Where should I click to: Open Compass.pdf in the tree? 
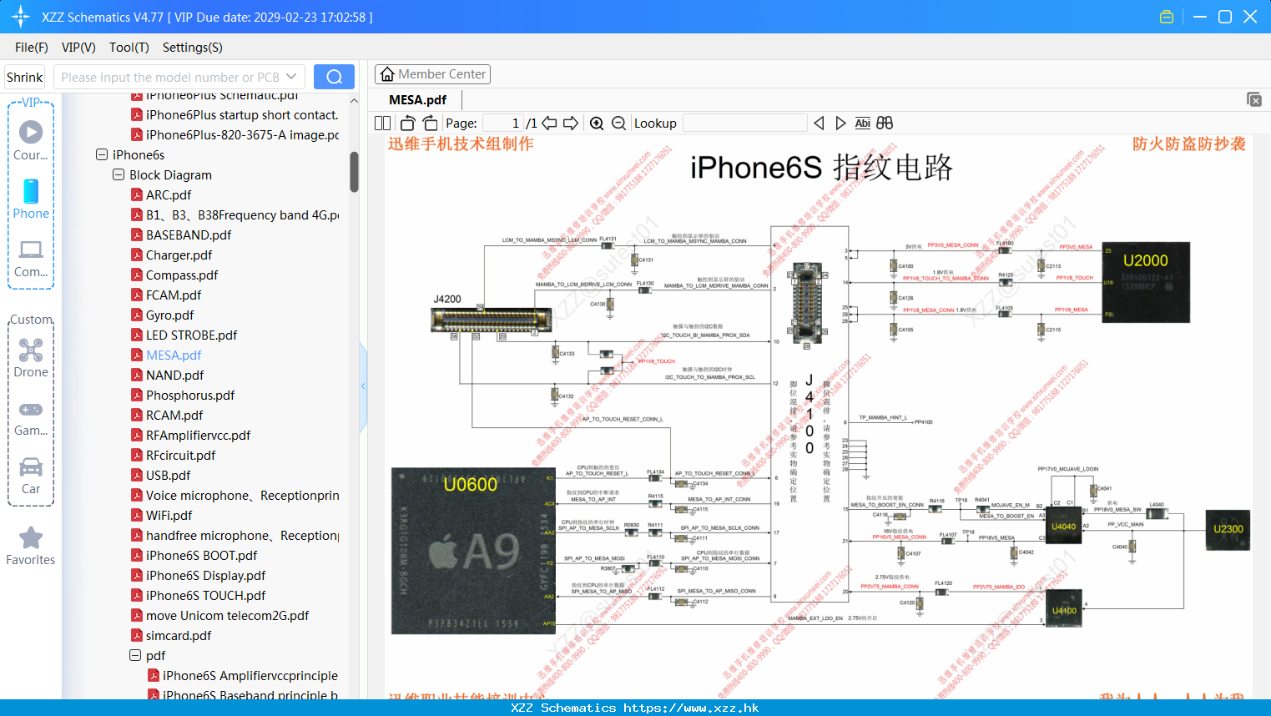[182, 275]
